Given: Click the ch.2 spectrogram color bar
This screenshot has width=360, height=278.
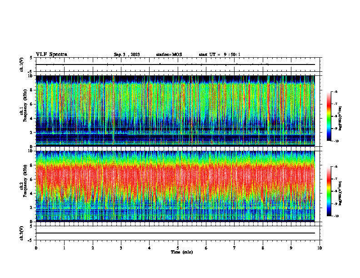Looking at the screenshot, I should point(329,191).
